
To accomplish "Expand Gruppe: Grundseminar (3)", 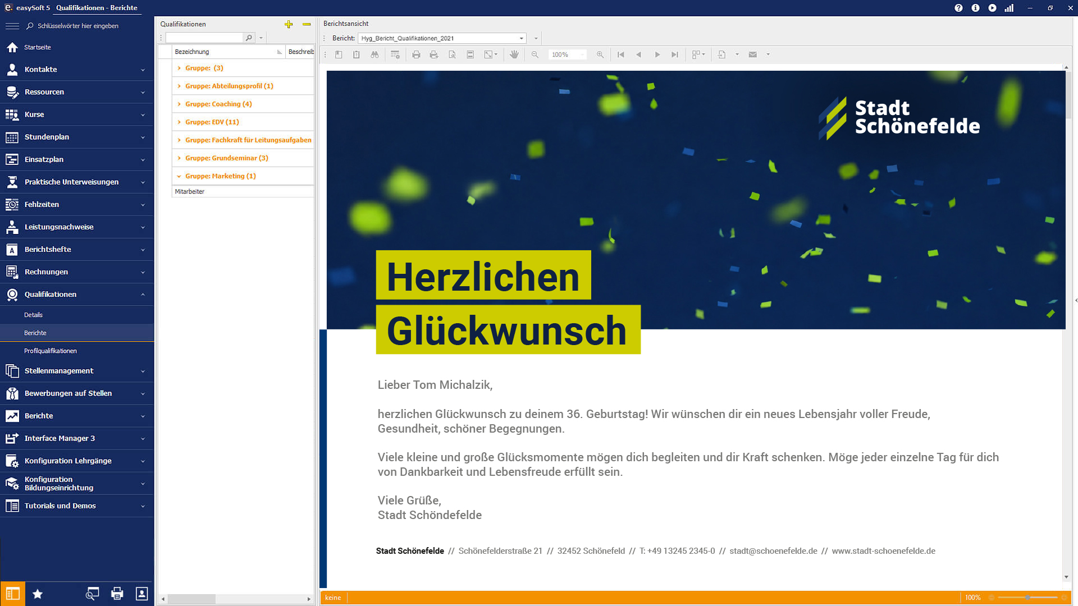I will click(x=179, y=158).
